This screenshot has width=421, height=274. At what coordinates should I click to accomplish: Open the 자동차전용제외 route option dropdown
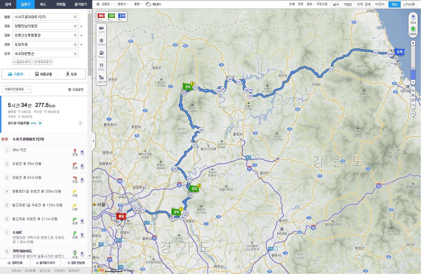[17, 89]
